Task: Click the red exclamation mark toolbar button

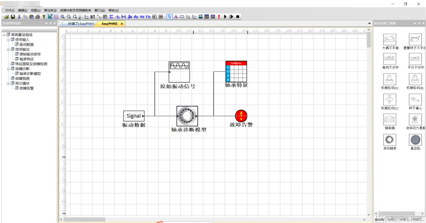Action: [219, 17]
